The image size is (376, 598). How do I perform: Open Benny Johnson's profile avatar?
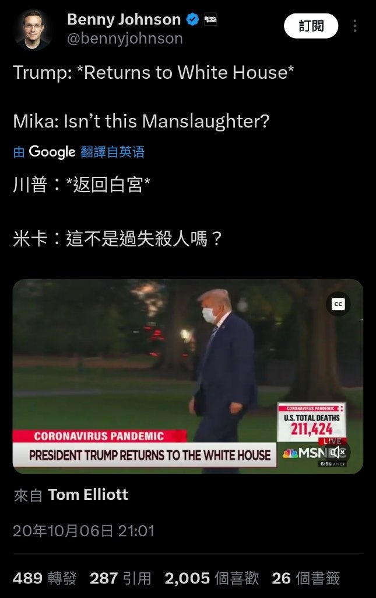click(x=32, y=29)
